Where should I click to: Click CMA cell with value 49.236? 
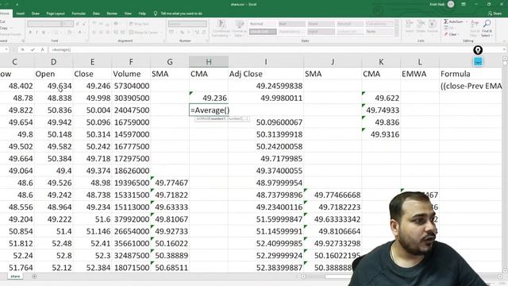(209, 98)
